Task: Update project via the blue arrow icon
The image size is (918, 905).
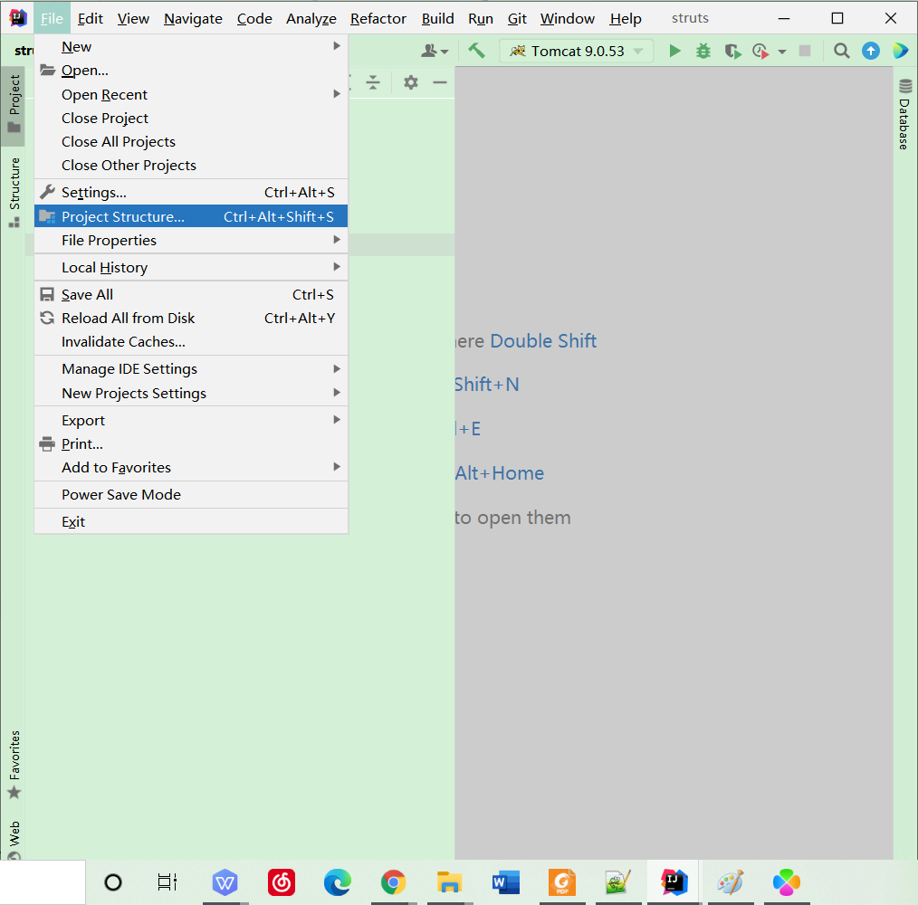Action: [x=870, y=51]
